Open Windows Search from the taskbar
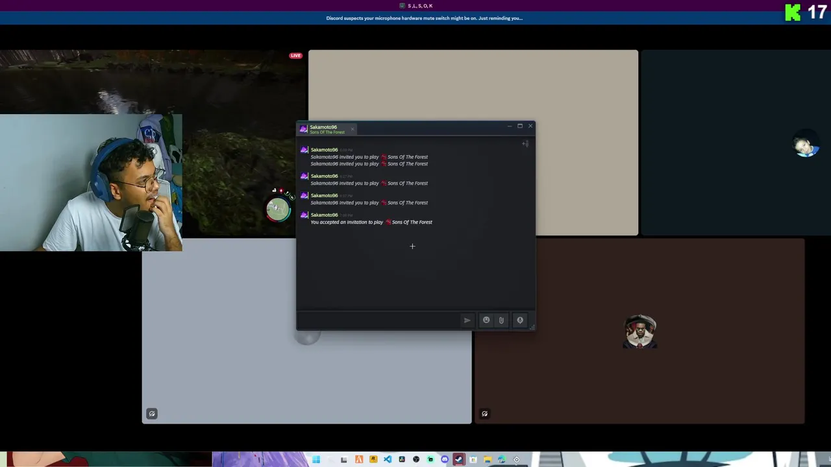831x467 pixels. (330, 460)
